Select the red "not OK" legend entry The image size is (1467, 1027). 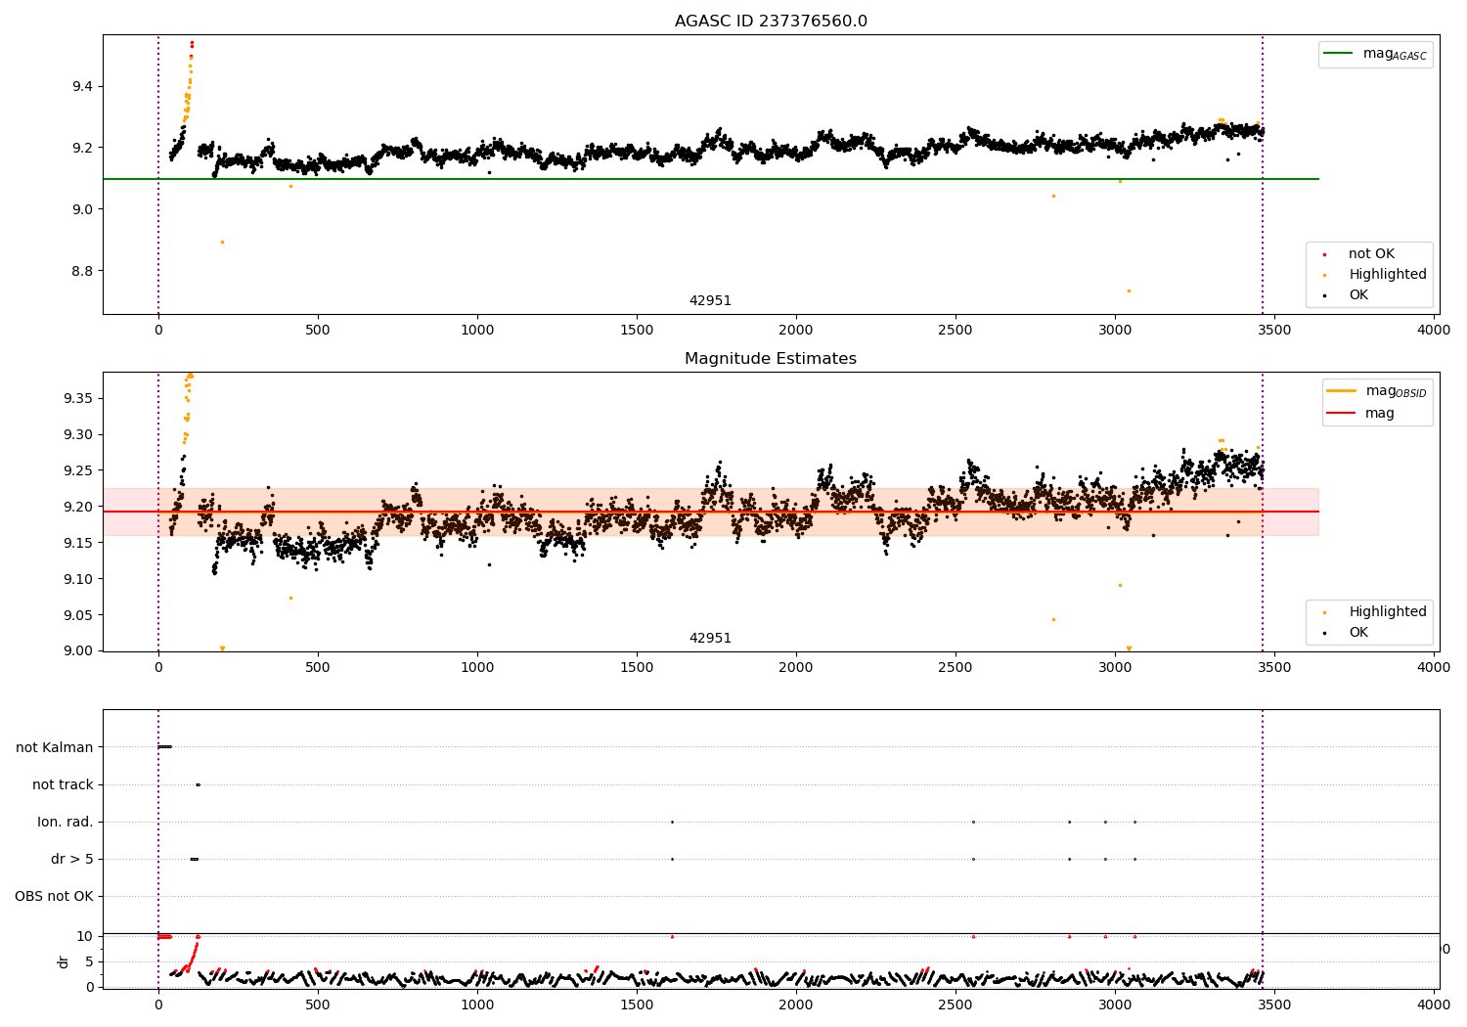point(1371,254)
